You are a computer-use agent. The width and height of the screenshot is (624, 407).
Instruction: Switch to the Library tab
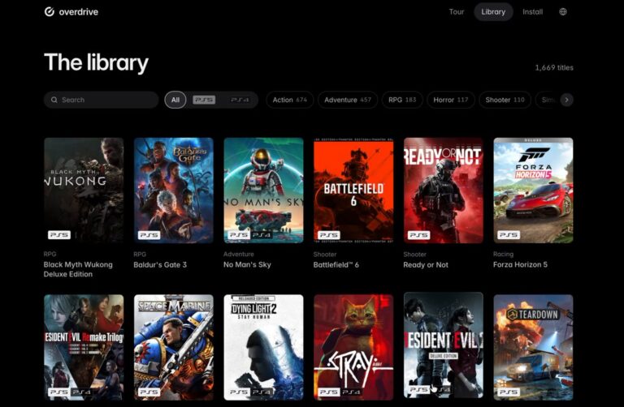tap(493, 12)
